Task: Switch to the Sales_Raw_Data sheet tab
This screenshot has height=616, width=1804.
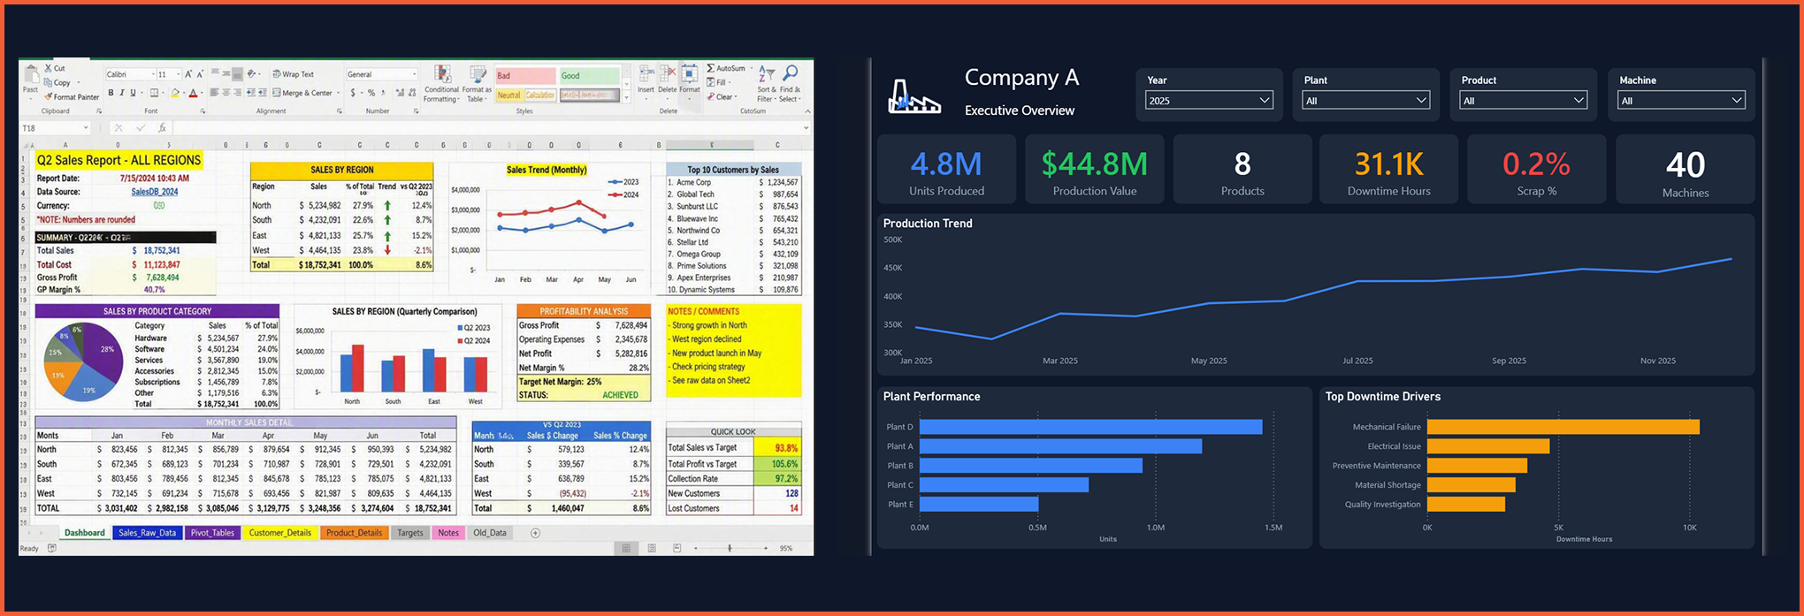Action: (147, 533)
